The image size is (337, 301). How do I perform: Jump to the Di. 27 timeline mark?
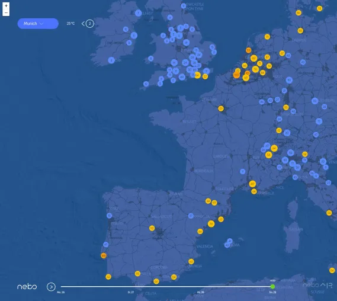131,292
